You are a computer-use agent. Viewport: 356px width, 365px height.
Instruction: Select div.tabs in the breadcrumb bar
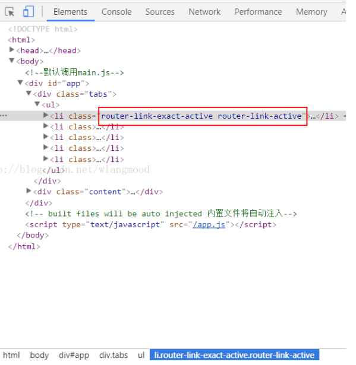point(114,356)
